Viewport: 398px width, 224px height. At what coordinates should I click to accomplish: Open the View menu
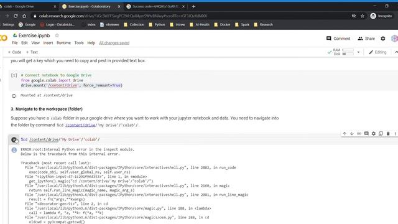(x=35, y=43)
